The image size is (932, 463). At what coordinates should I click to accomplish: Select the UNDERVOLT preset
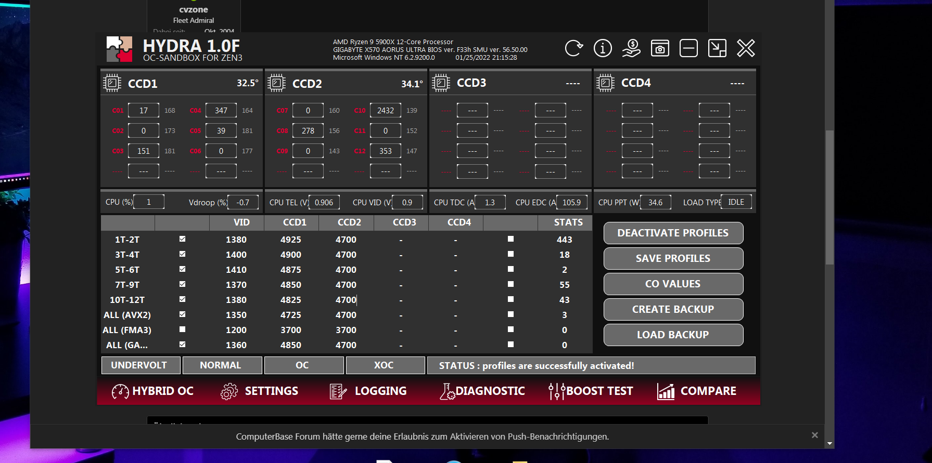141,365
